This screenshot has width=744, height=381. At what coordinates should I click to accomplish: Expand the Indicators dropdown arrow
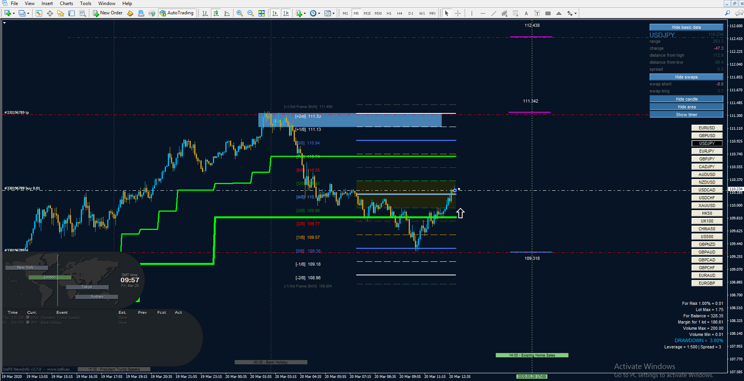[x=305, y=14]
